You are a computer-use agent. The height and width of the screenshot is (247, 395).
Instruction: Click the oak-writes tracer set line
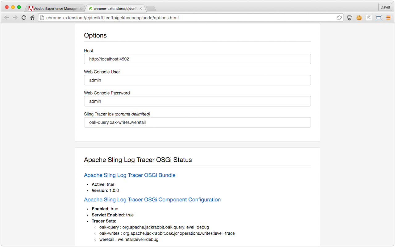point(167,233)
